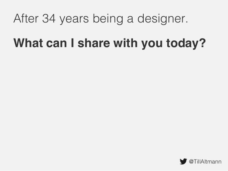The height and width of the screenshot is (171, 228).
Task: Click the period after "designer"
Action: (187, 22)
